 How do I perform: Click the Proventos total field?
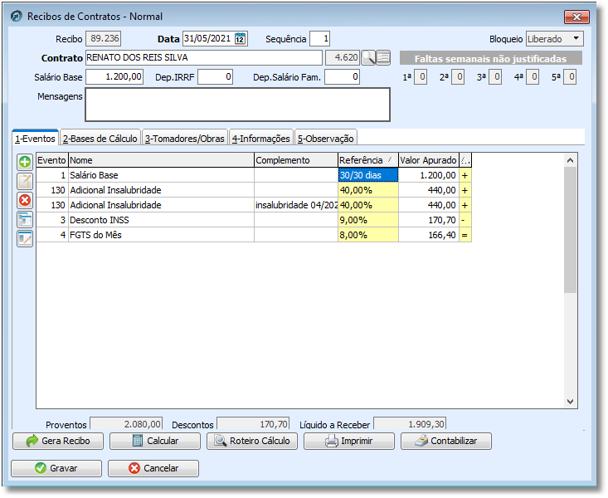pos(126,424)
